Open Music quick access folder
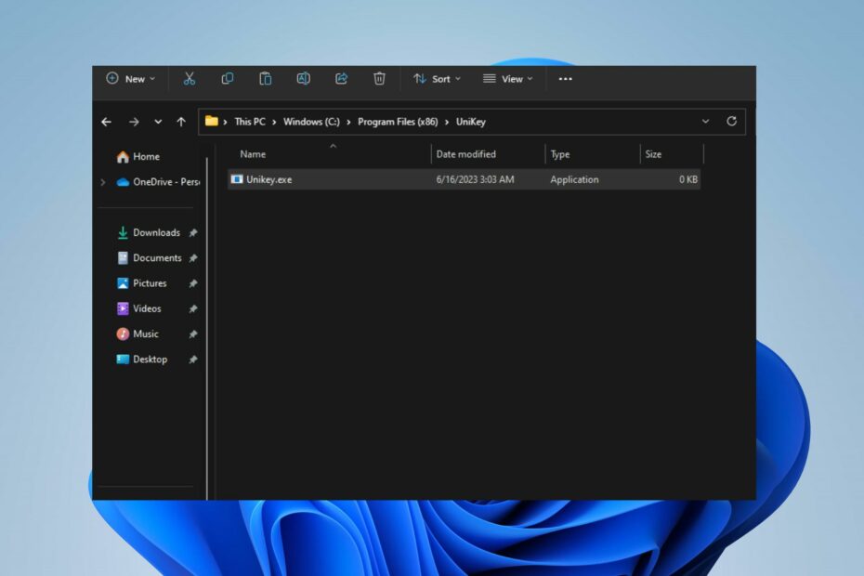The width and height of the screenshot is (864, 576). pyautogui.click(x=137, y=334)
